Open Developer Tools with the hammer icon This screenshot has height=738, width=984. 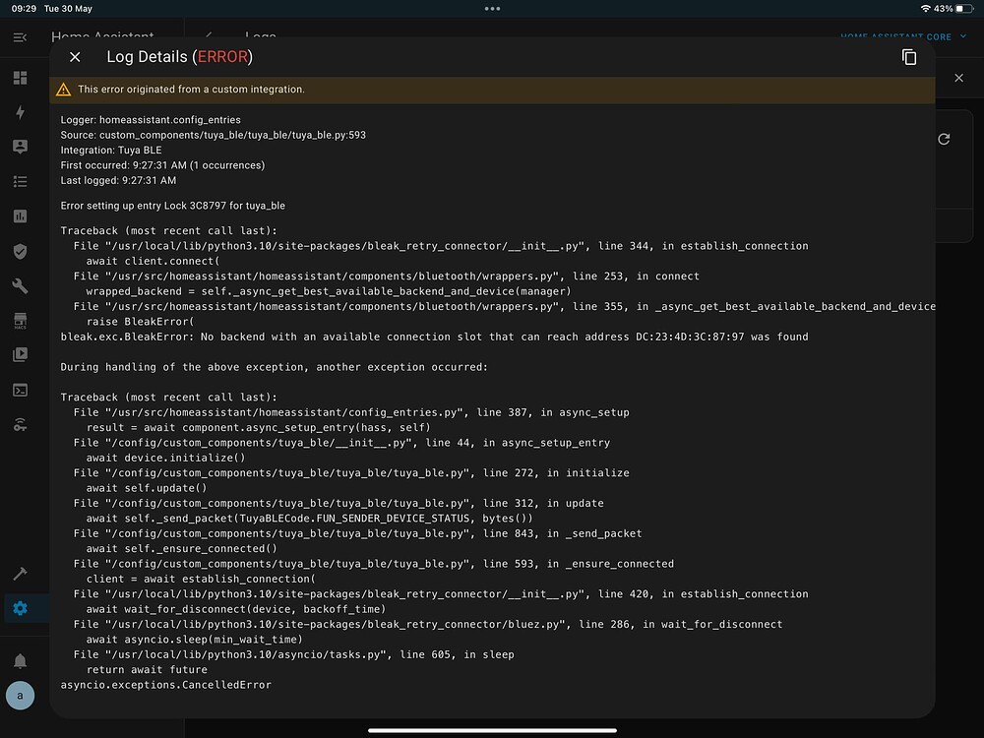click(21, 573)
